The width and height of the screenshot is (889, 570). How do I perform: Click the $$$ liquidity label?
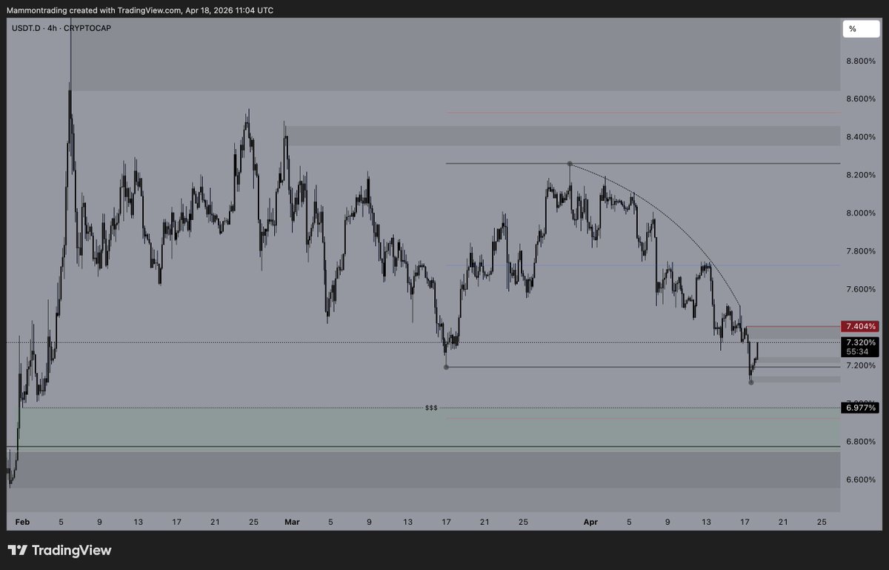click(431, 408)
